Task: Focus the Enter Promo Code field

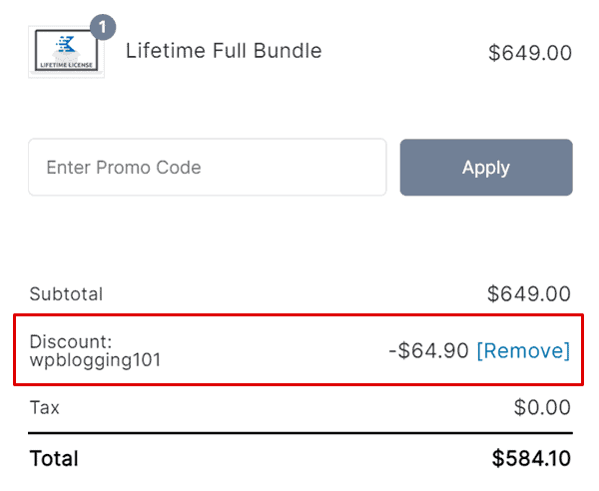Action: pos(208,168)
